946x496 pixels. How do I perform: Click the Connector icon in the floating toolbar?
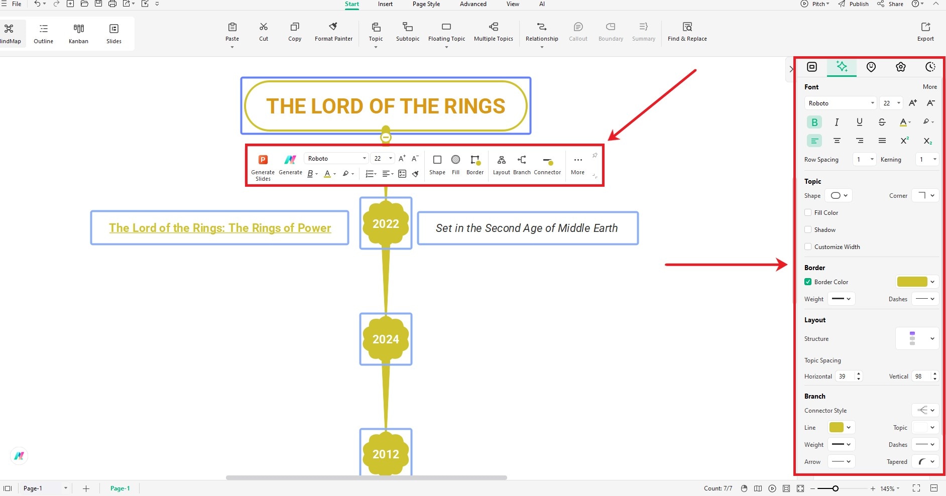(x=548, y=161)
